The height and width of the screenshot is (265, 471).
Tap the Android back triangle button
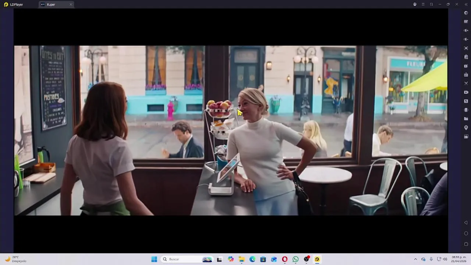466,223
